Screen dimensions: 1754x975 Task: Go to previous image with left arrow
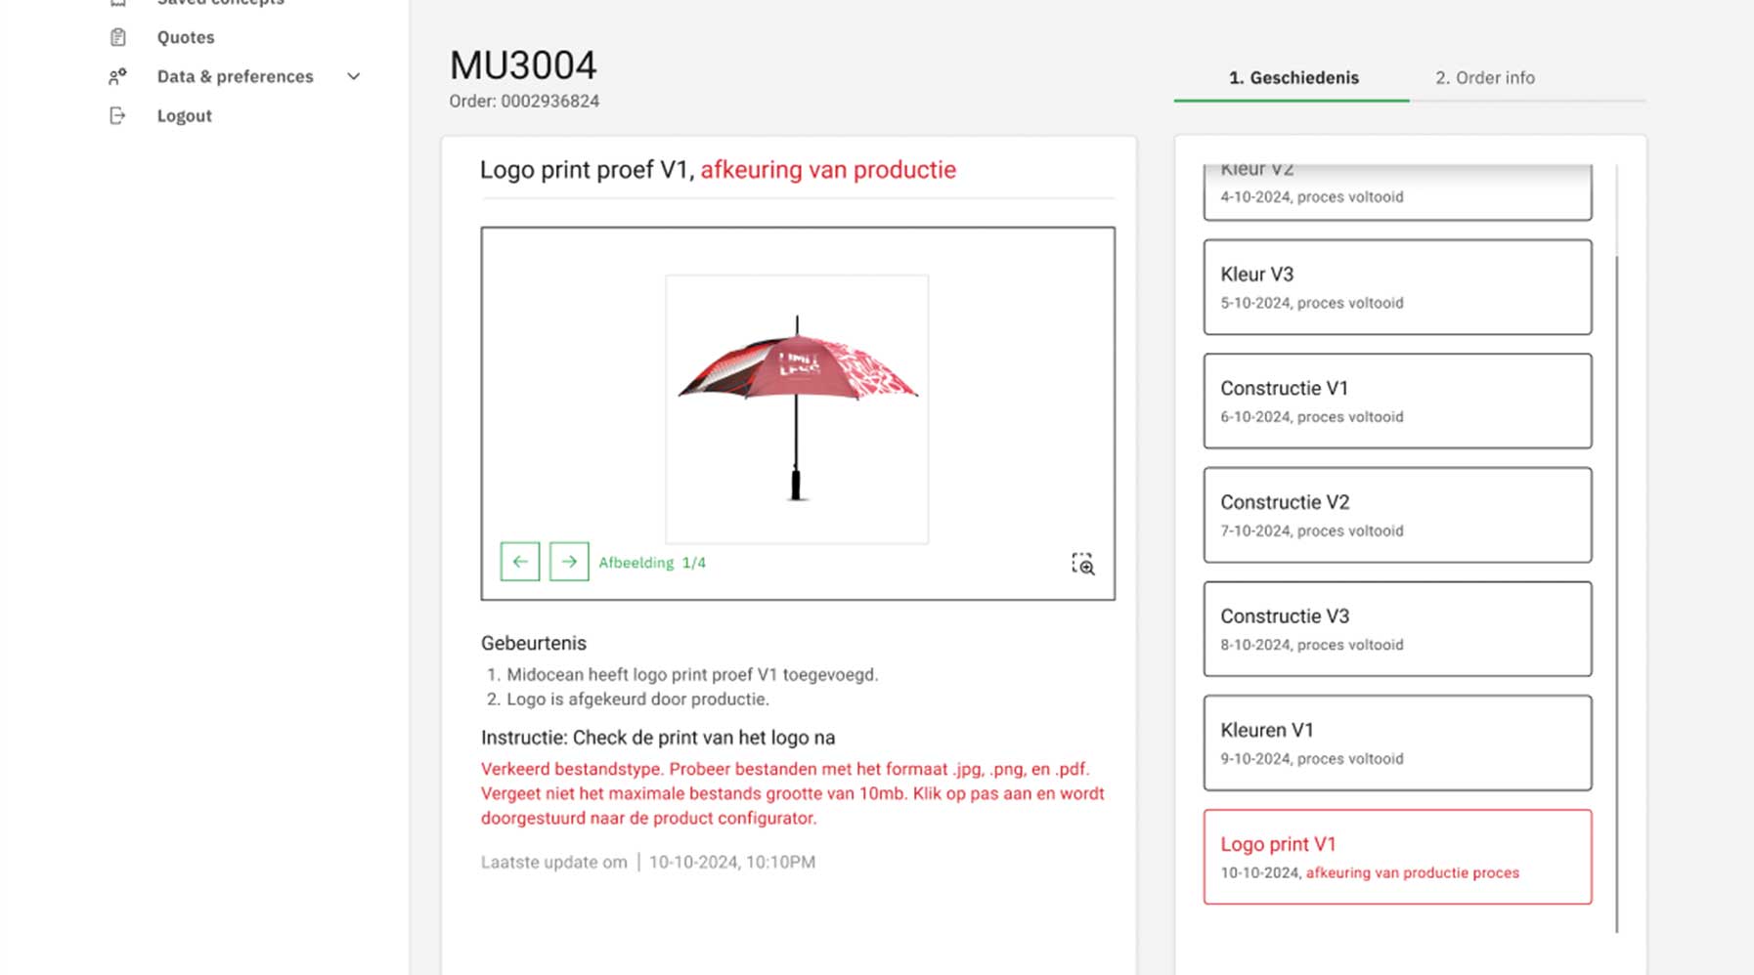[x=520, y=562]
